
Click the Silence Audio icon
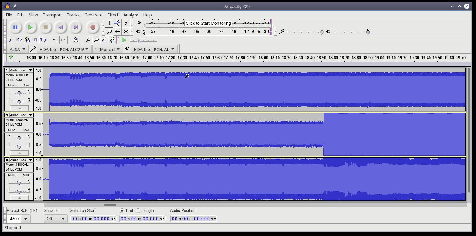pyautogui.click(x=43, y=40)
